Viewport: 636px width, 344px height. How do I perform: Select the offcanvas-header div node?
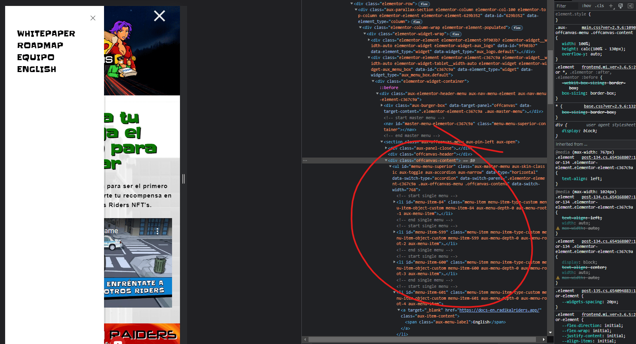(430, 154)
